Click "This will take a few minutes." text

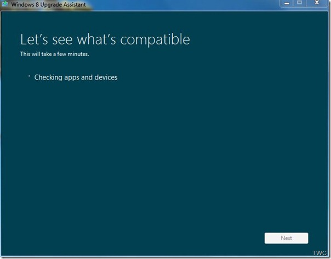pyautogui.click(x=54, y=54)
